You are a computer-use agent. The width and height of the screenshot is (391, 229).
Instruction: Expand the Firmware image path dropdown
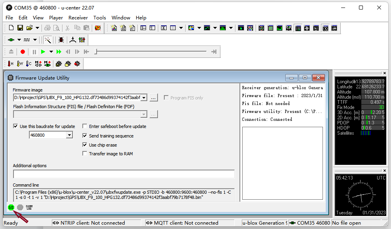click(x=144, y=97)
